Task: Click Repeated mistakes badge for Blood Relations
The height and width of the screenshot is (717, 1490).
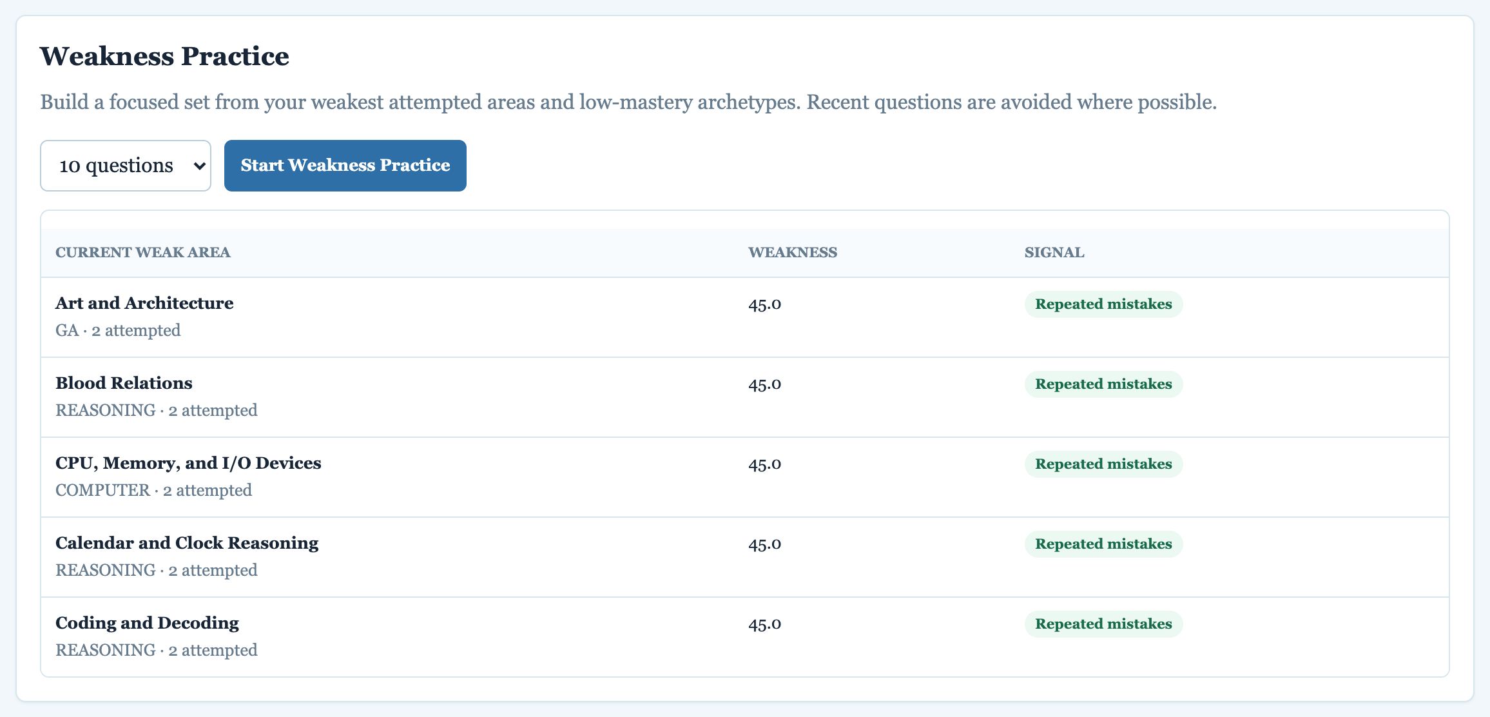Action: tap(1103, 384)
